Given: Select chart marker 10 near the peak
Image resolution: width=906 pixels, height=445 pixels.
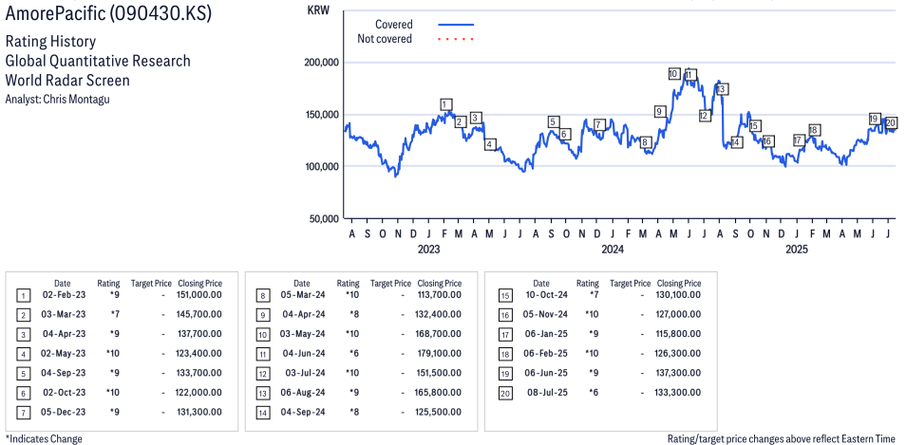Looking at the screenshot, I should coord(673,74).
